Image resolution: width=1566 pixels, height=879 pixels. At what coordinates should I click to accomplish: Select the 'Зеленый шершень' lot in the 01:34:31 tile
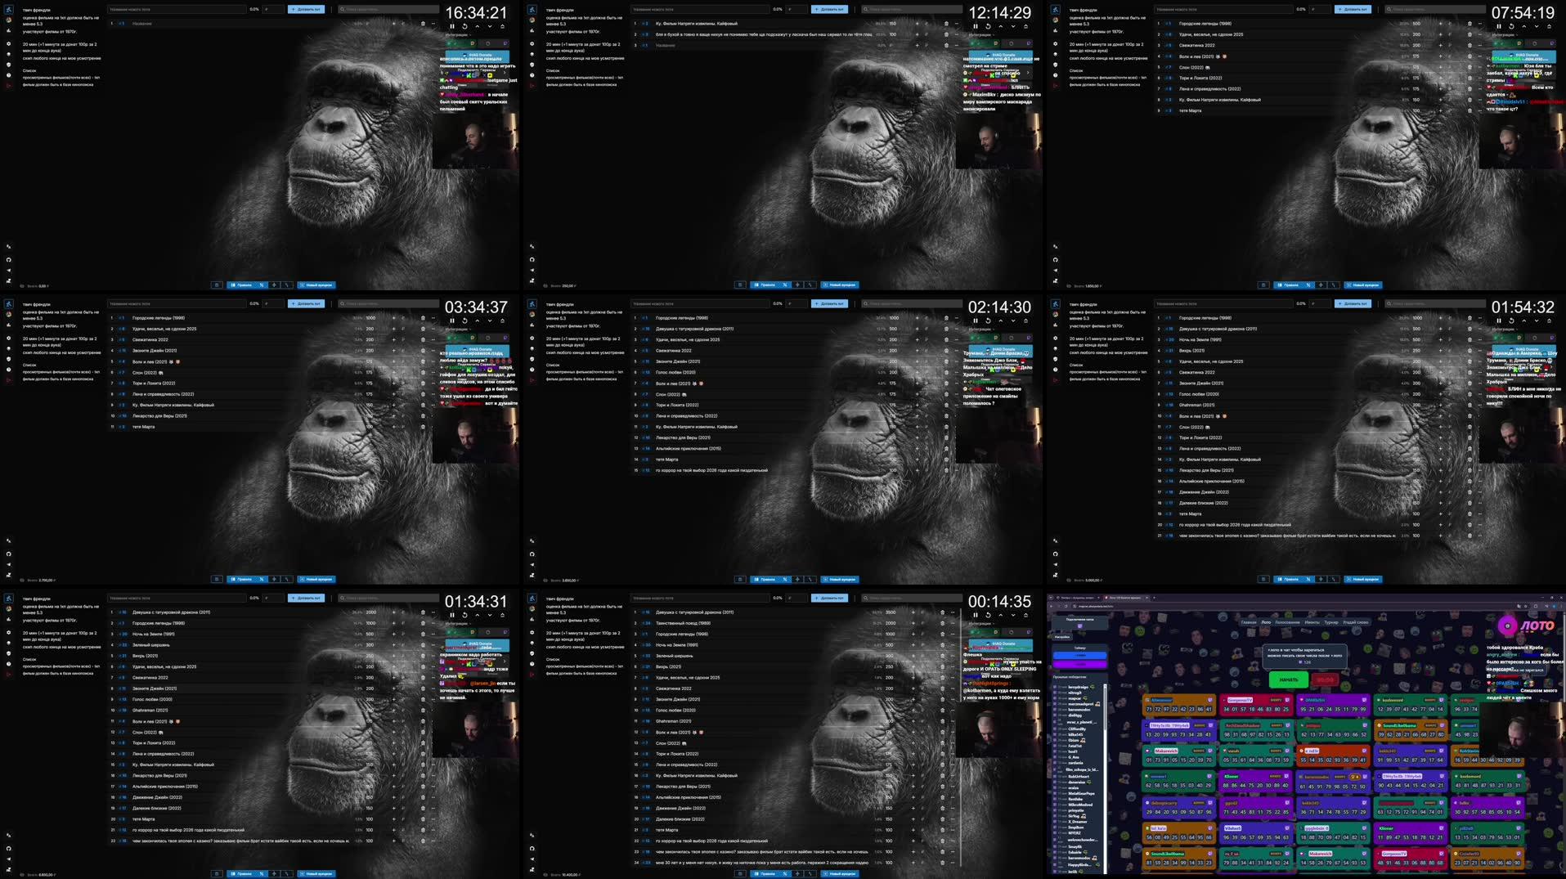(x=271, y=644)
